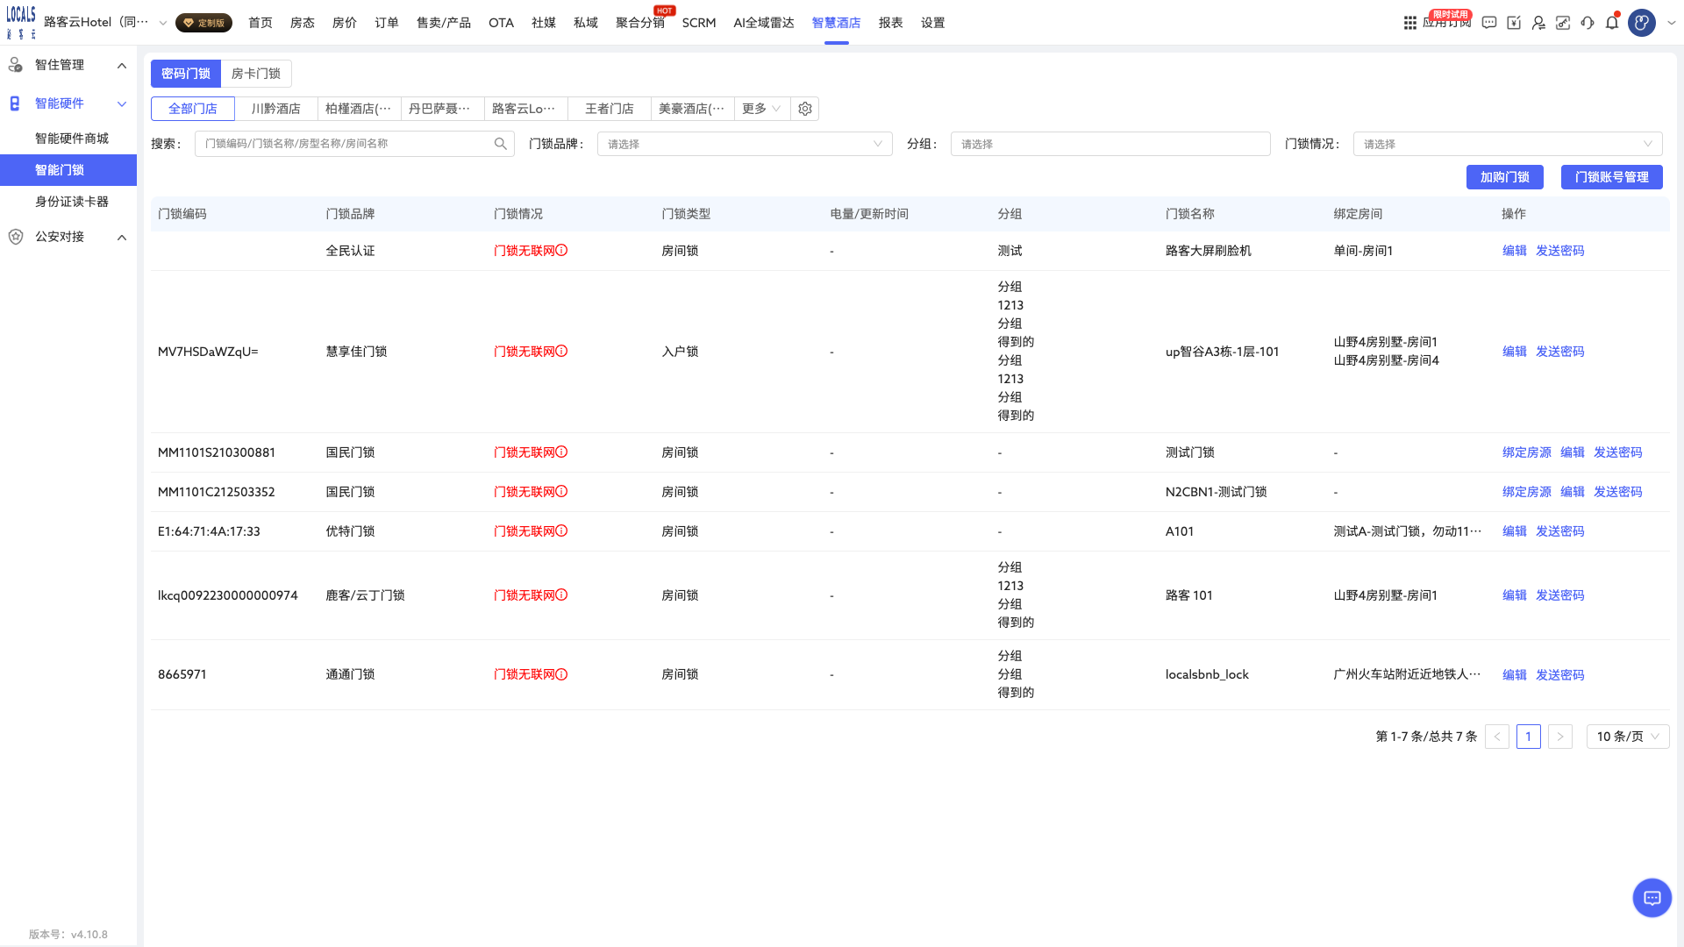Open the headset customer support icon
Viewport: 1684px width, 947px height.
[1588, 23]
